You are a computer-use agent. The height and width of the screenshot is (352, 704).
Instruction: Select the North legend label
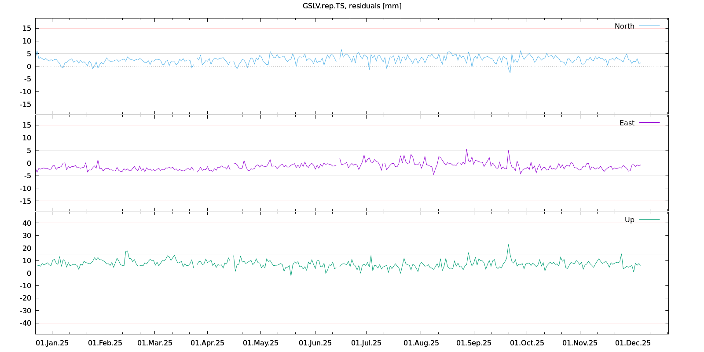pyautogui.click(x=624, y=26)
